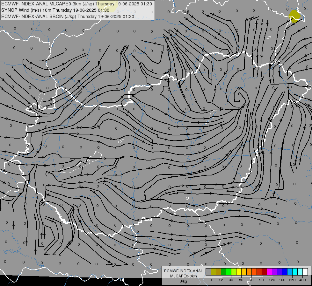Click the white legend swatch at the end
Screen dimensions: 312x286
click(x=305, y=272)
